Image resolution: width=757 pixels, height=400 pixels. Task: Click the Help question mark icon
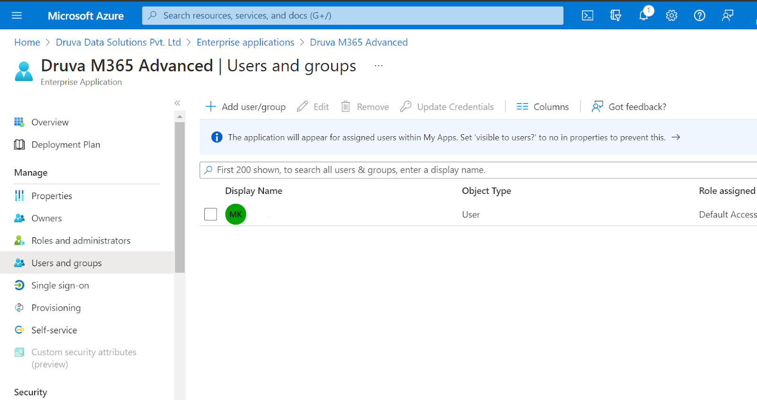click(699, 16)
